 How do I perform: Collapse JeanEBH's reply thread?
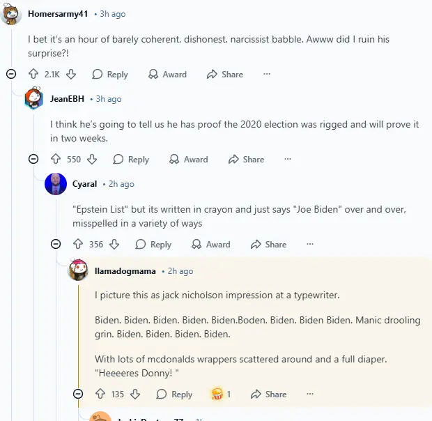(33, 159)
